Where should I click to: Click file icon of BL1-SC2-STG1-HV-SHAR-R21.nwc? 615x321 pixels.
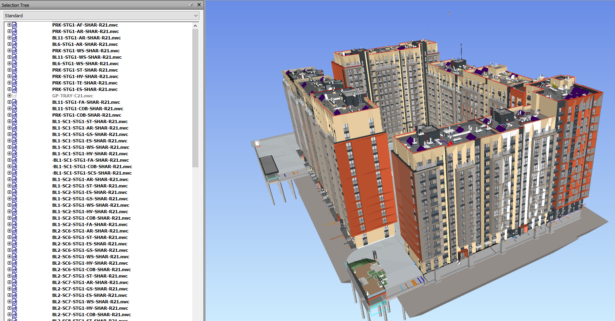coord(14,212)
